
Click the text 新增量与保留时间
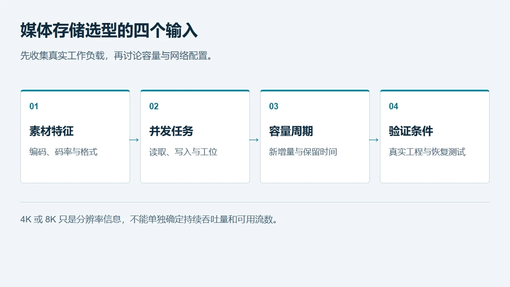pos(303,152)
